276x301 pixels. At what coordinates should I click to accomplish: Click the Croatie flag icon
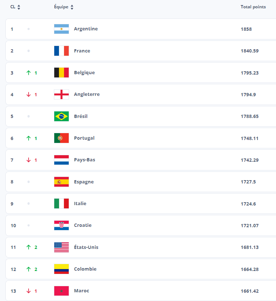tap(61, 225)
